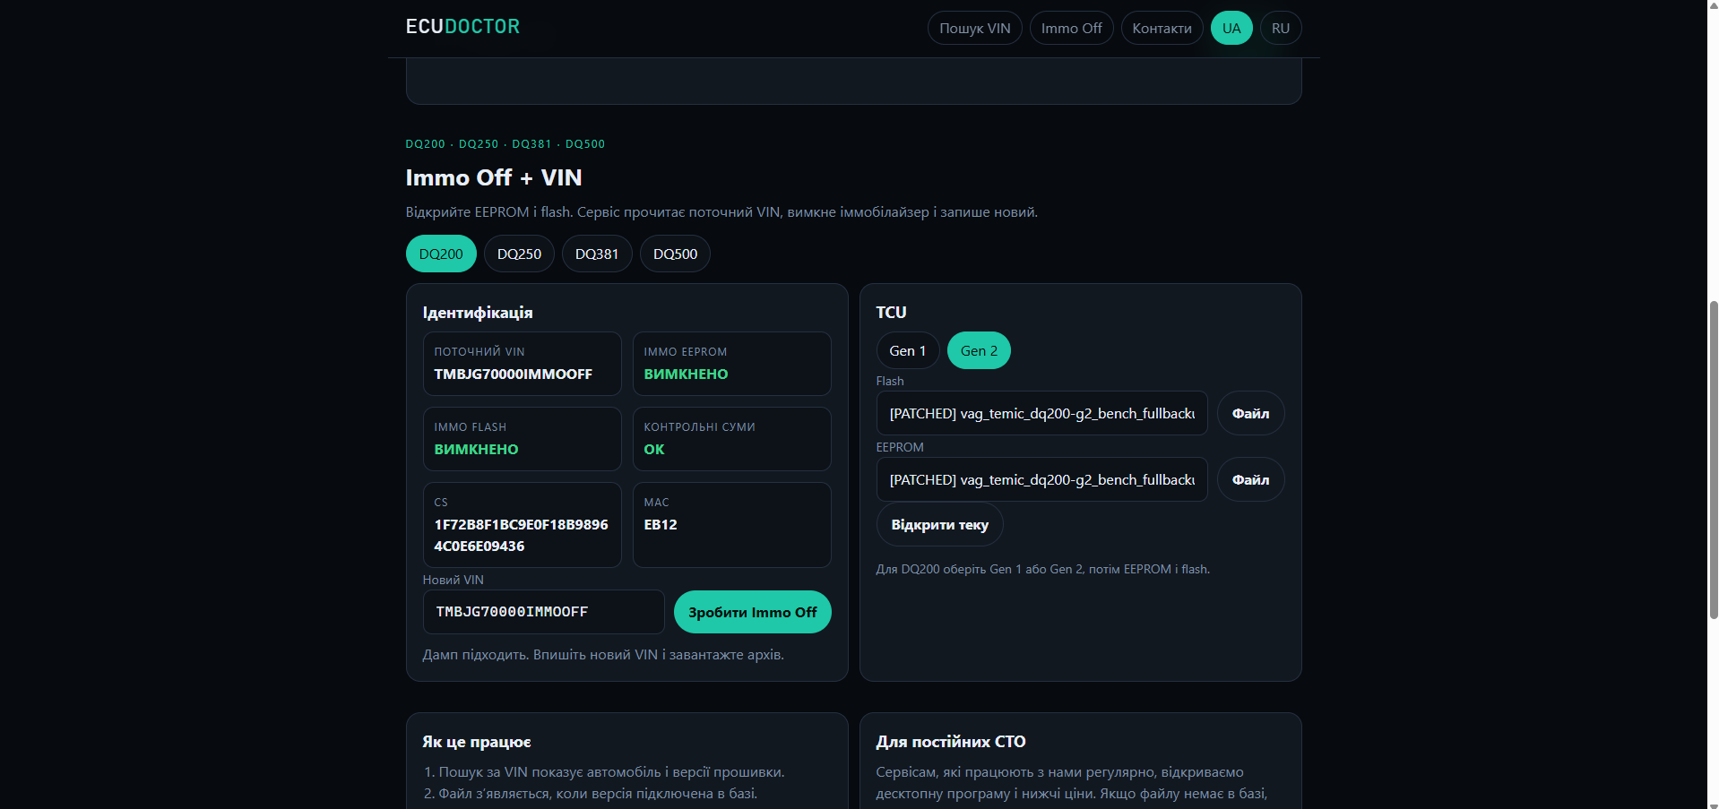Click the TCU panel heading
Viewport: 1719px width, 809px height.
[x=891, y=312]
